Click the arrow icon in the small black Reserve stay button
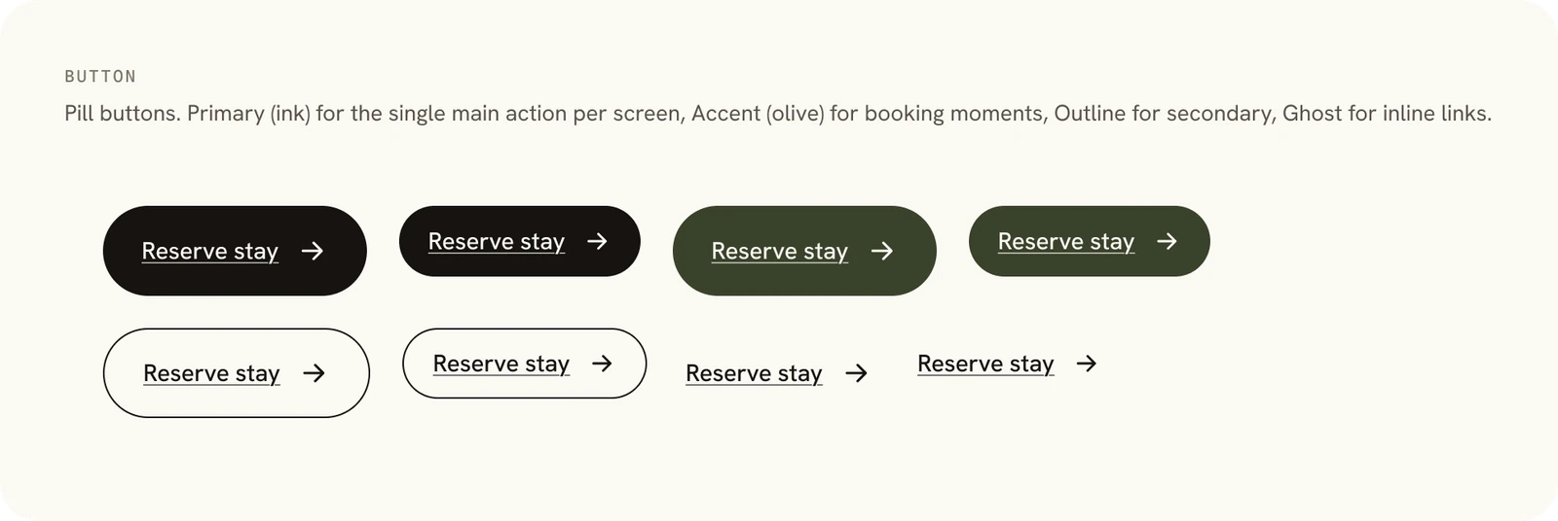 coord(598,241)
